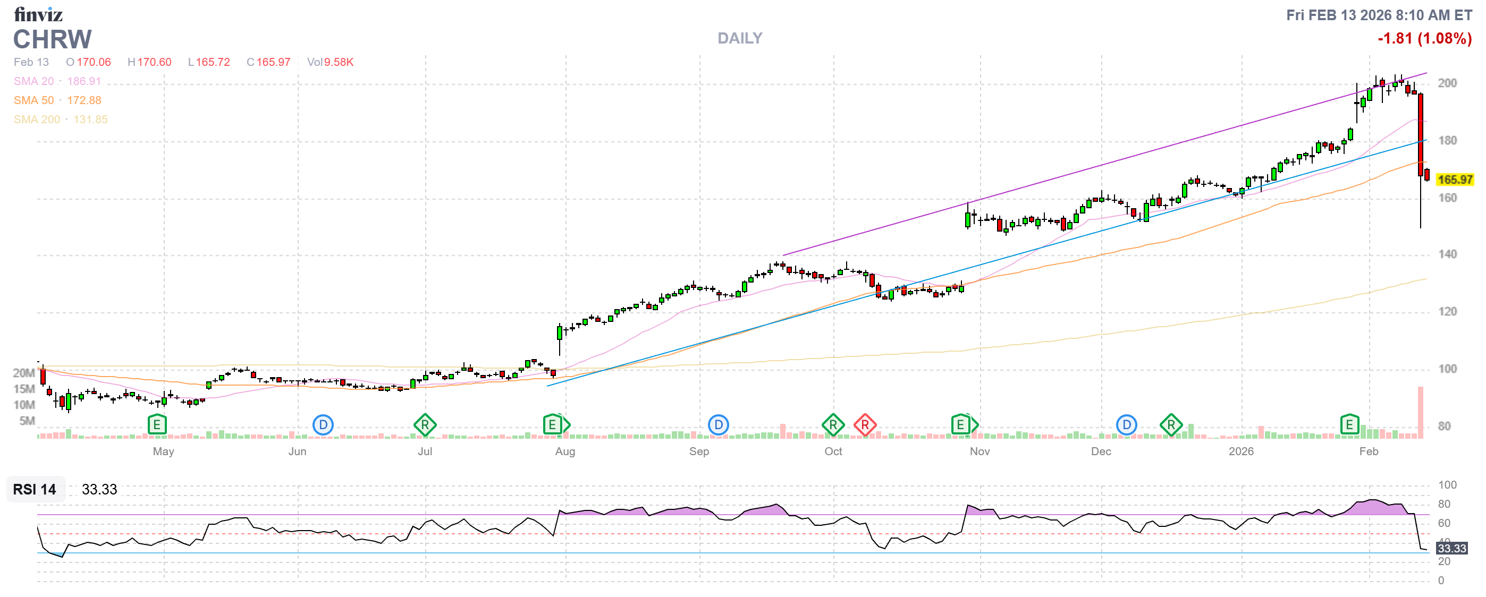Image resolution: width=1486 pixels, height=597 pixels.
Task: Click the dividend marker in December
Action: tap(1126, 425)
